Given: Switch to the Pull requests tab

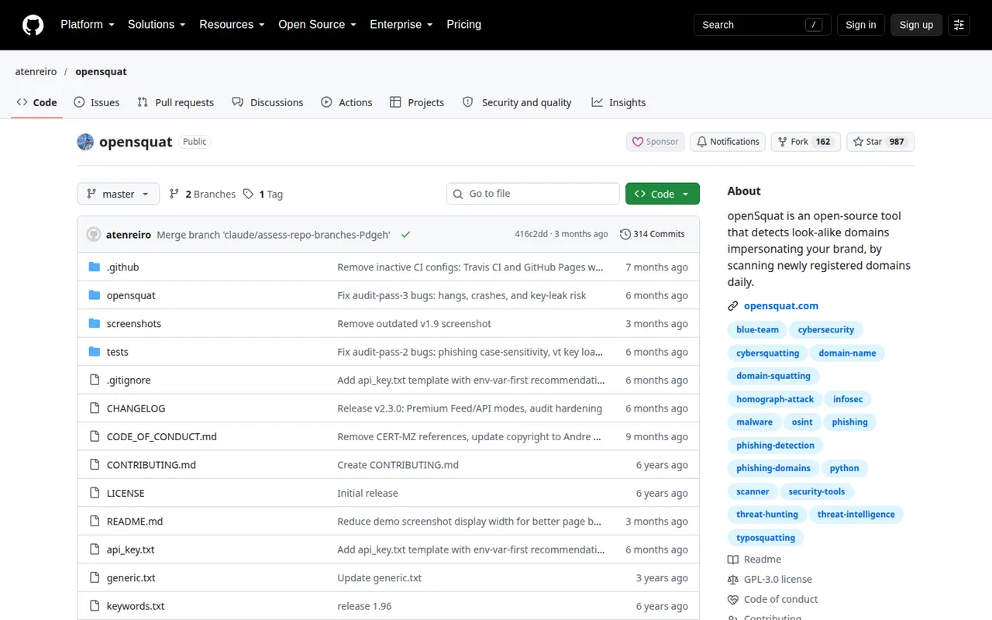Looking at the screenshot, I should [175, 102].
